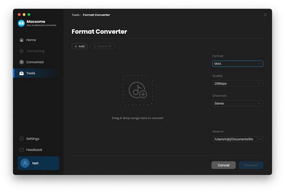Open the Format dropdown showing M4A
285x192 pixels.
(x=238, y=64)
